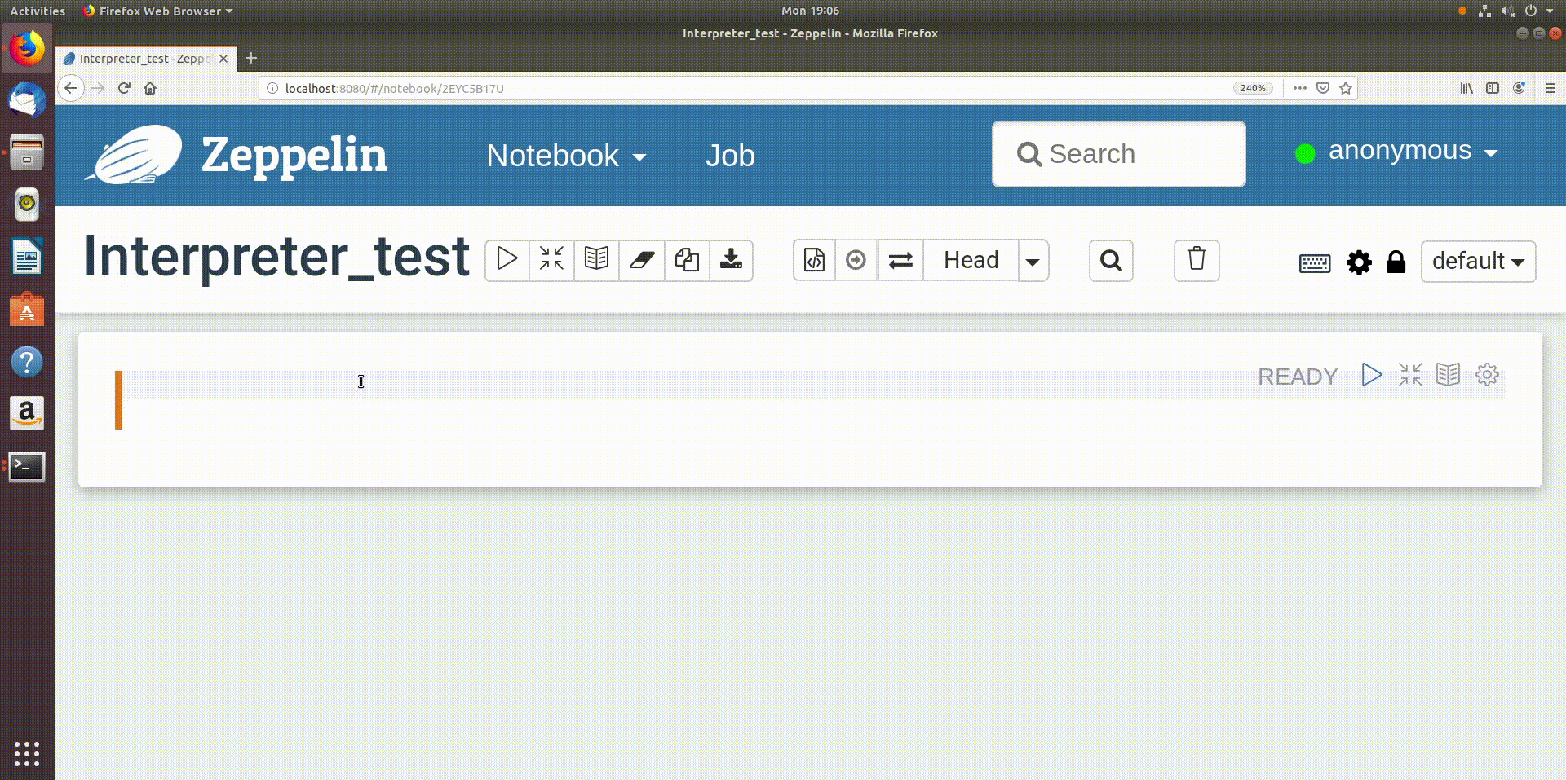Open the paragraph settings gear
The width and height of the screenshot is (1566, 780).
pos(1487,375)
